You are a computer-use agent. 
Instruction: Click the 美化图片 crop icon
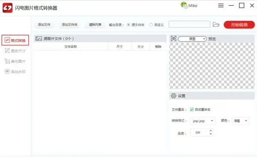pos(7,61)
